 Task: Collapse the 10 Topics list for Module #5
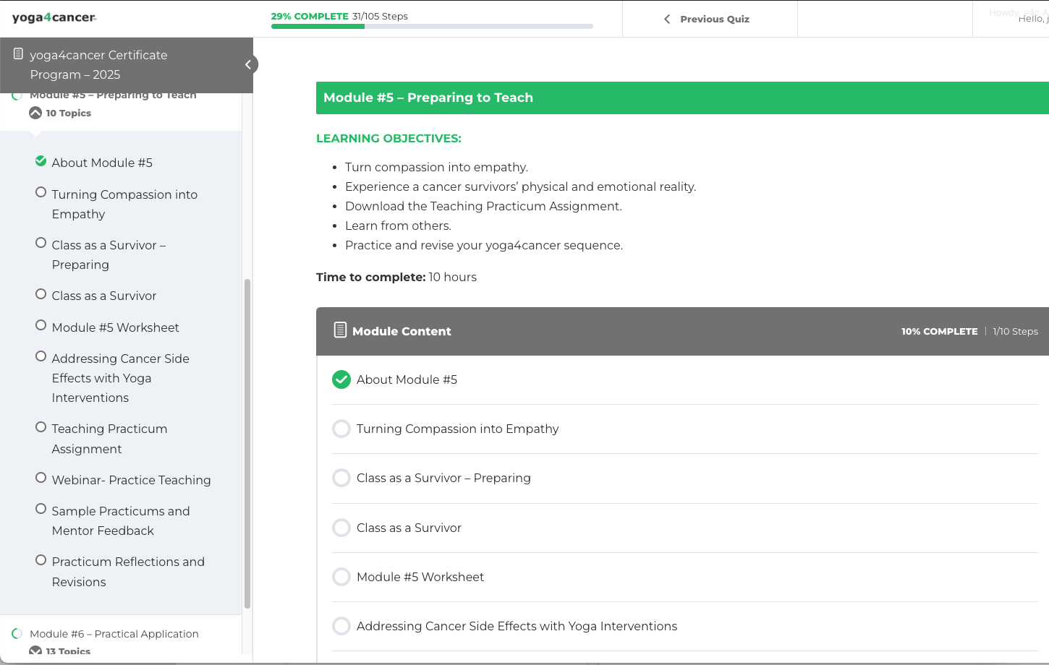pos(35,113)
